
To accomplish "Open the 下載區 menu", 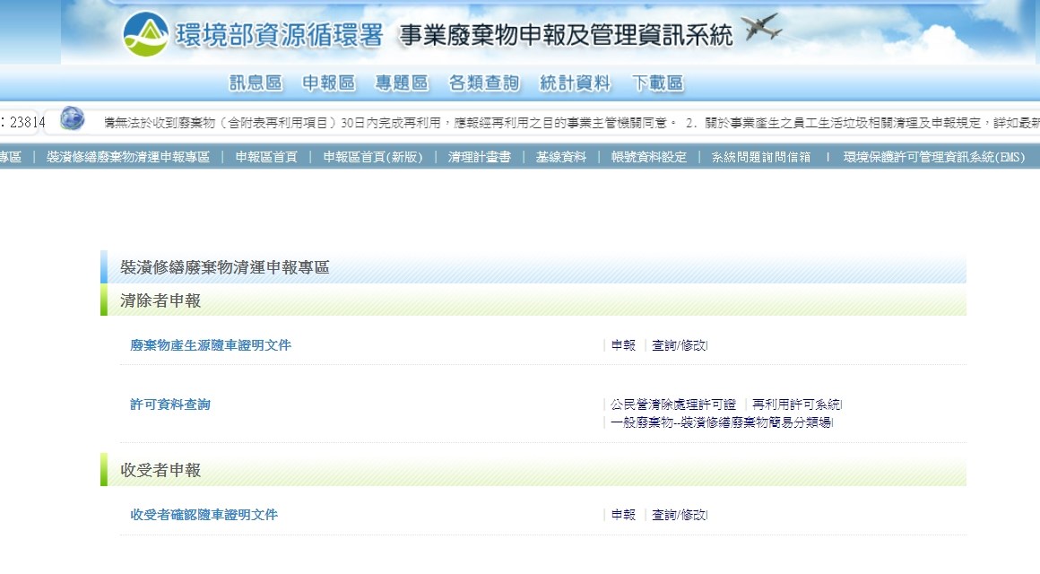I will pos(657,83).
